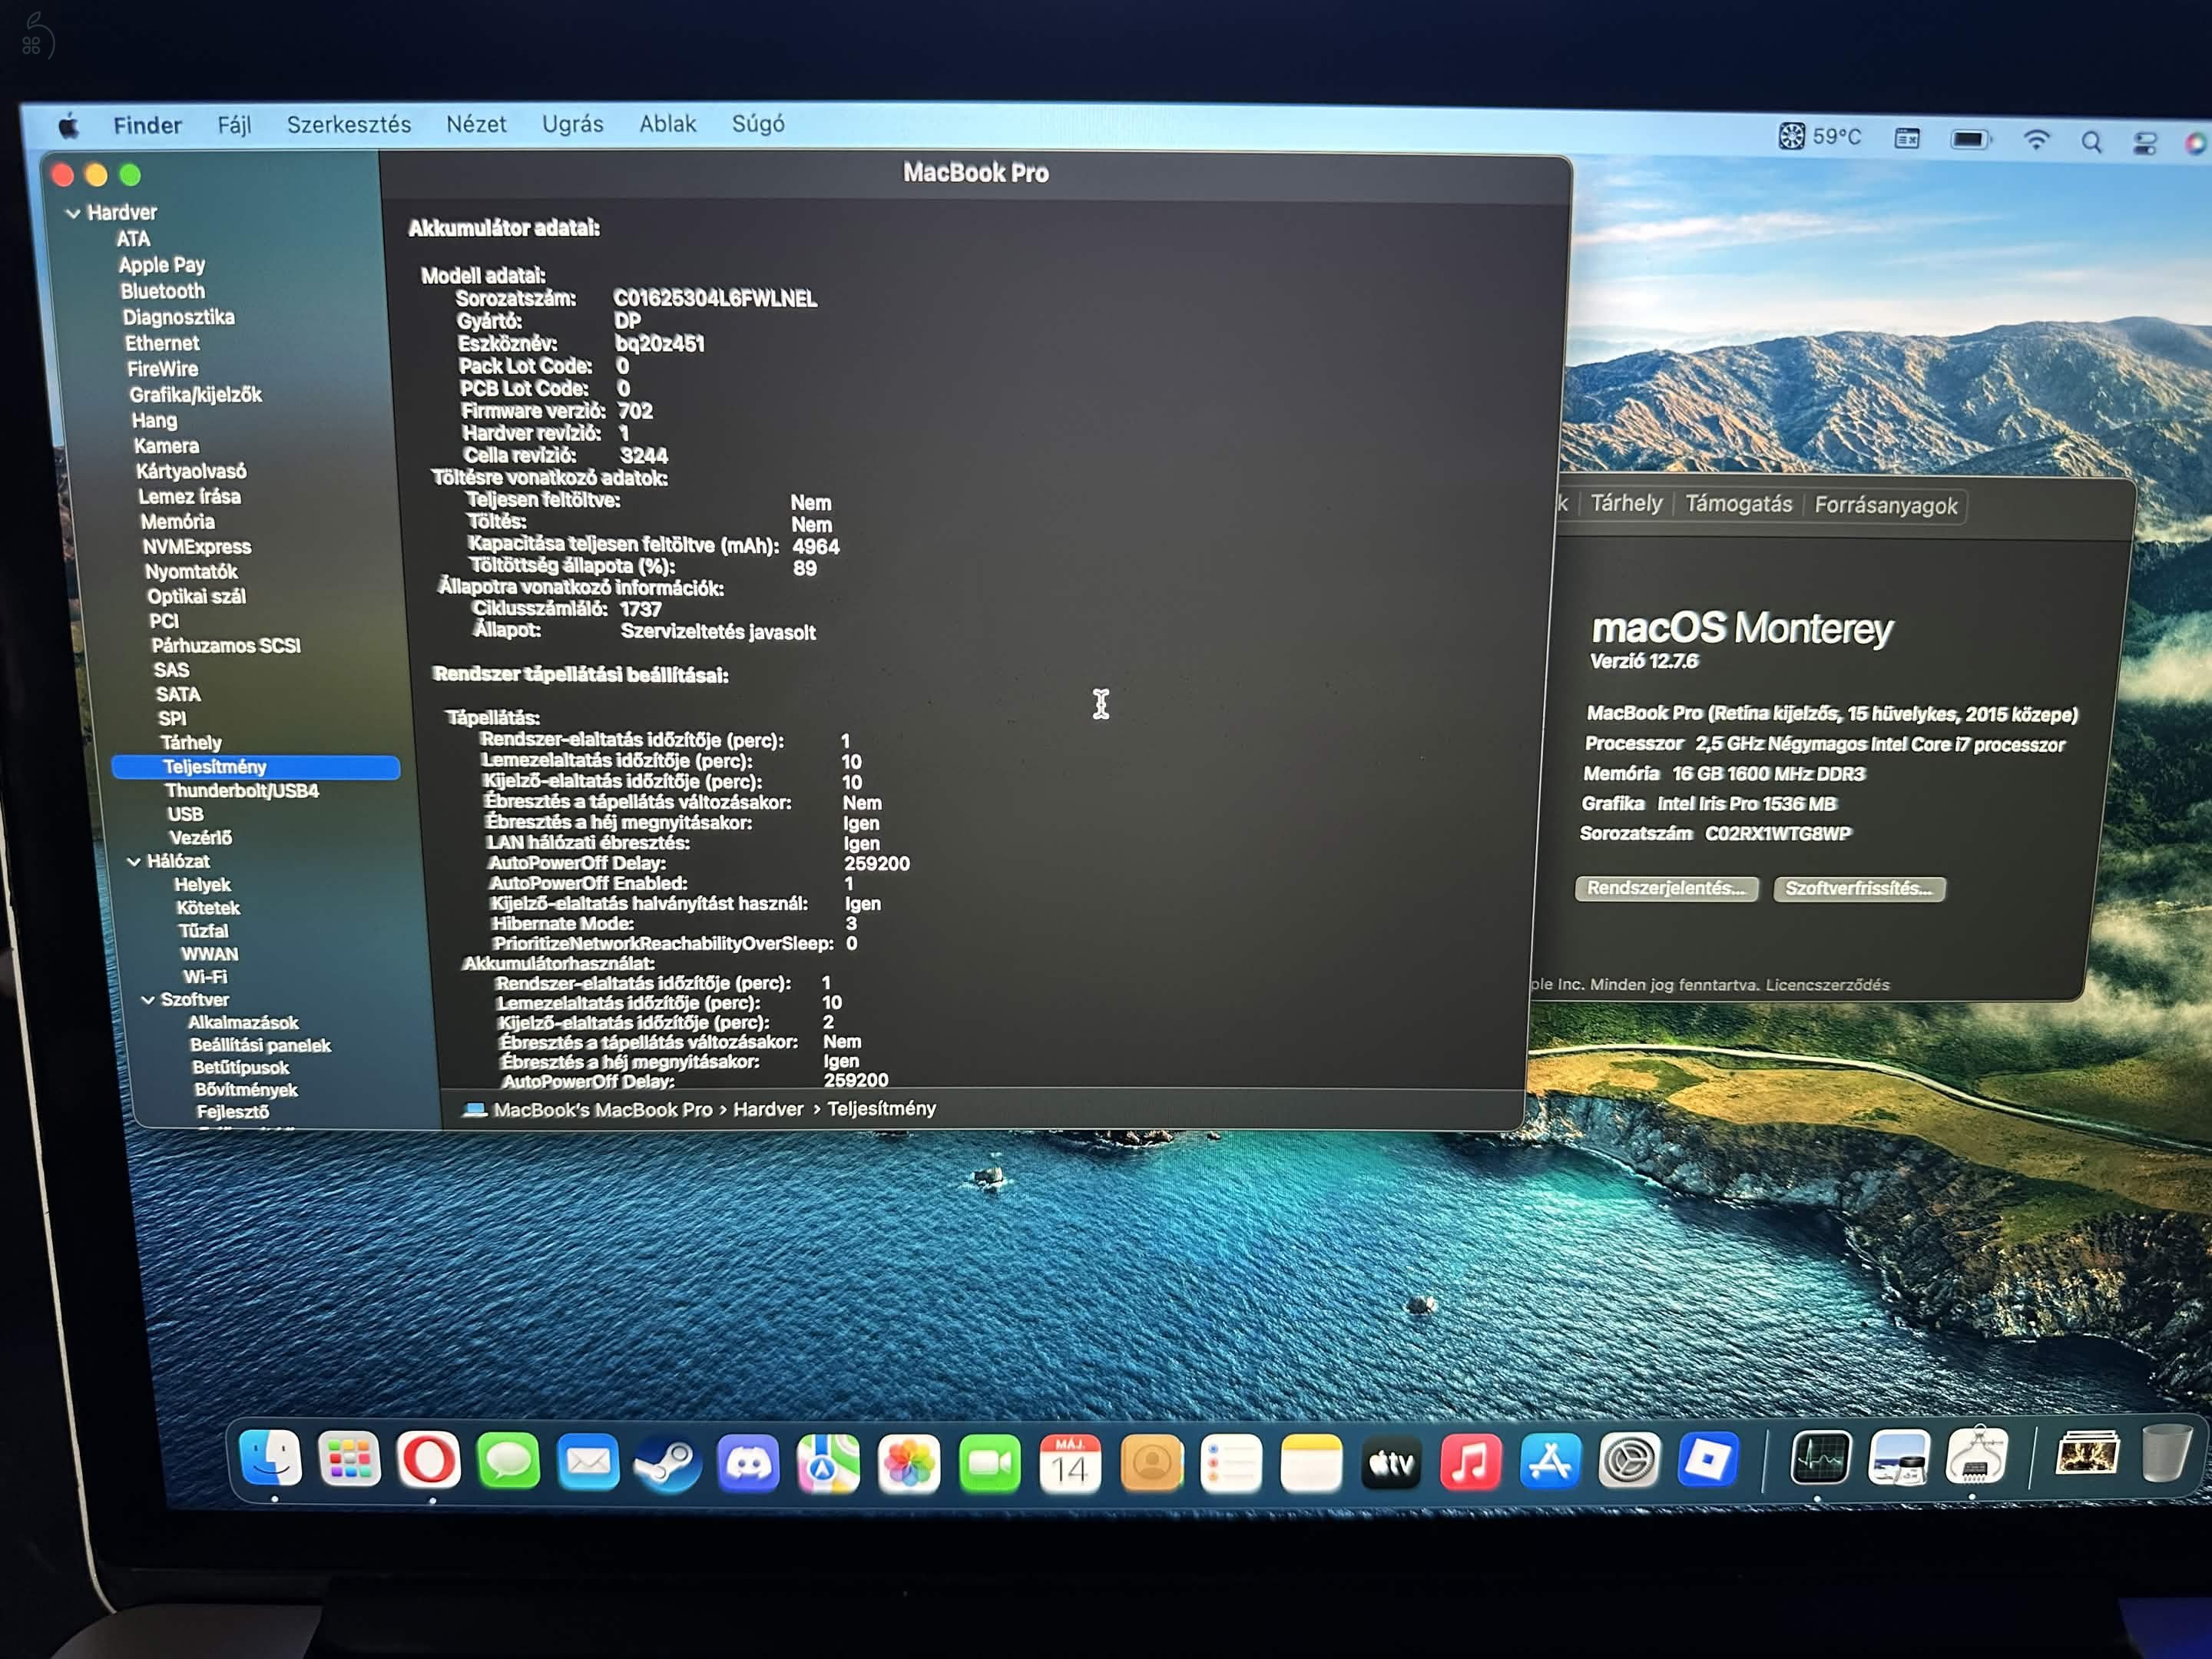Viewport: 2212px width, 1659px height.
Task: Switch to the Forrásanyagok tab in About window
Action: [x=1886, y=505]
